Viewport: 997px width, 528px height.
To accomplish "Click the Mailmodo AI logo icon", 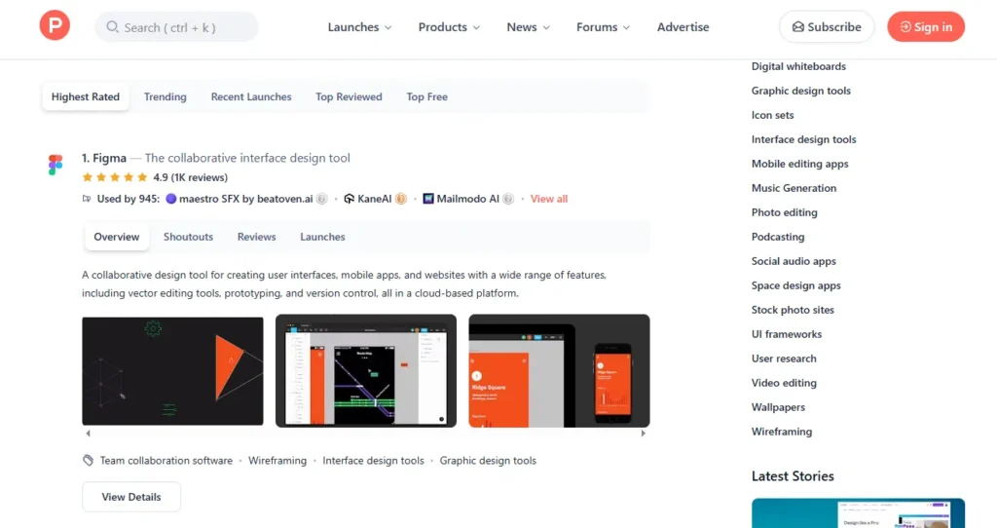I will point(428,199).
